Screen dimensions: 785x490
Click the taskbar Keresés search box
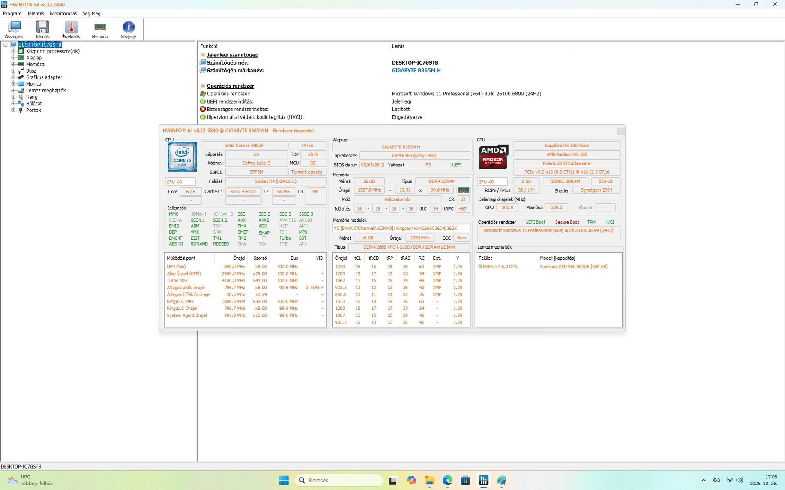[339, 480]
